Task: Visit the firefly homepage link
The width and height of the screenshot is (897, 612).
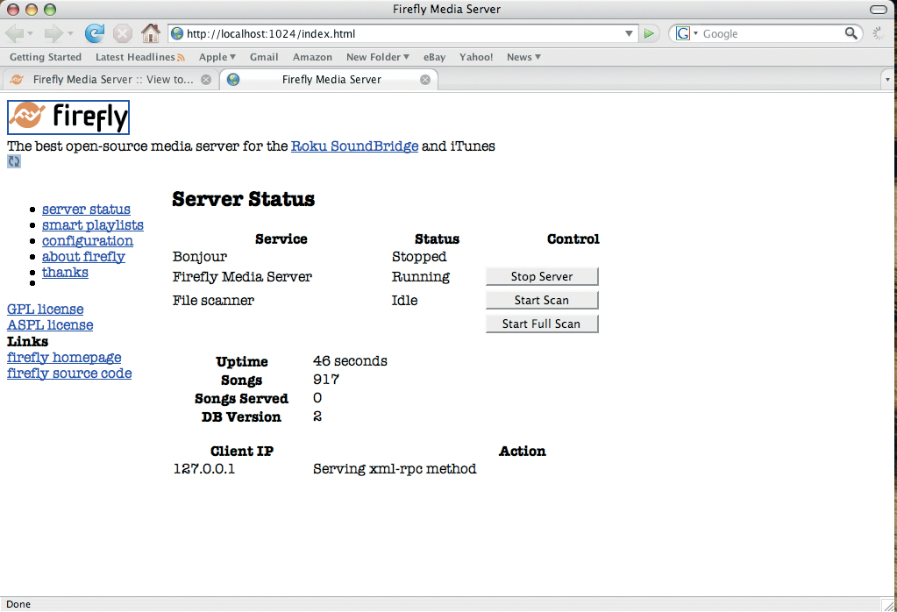Action: coord(64,358)
